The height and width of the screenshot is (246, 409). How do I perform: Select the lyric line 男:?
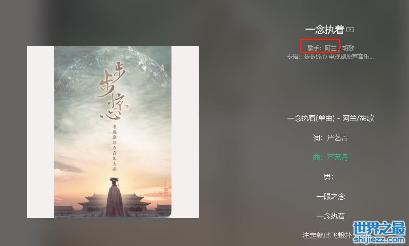329,177
